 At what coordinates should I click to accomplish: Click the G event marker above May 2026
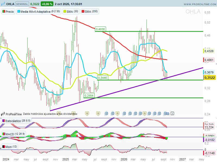145,113
